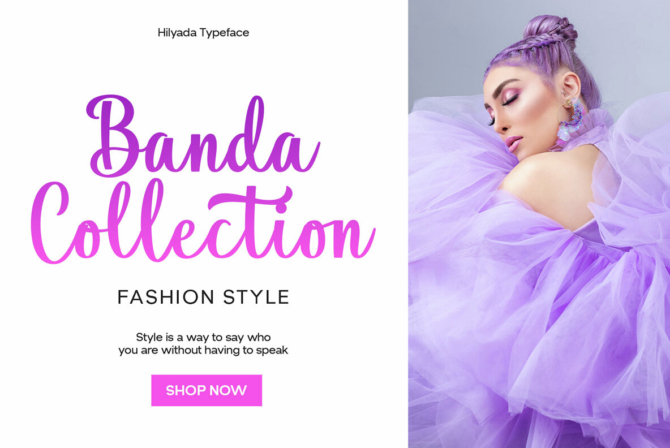Click the capital B in Banda

tap(112, 136)
